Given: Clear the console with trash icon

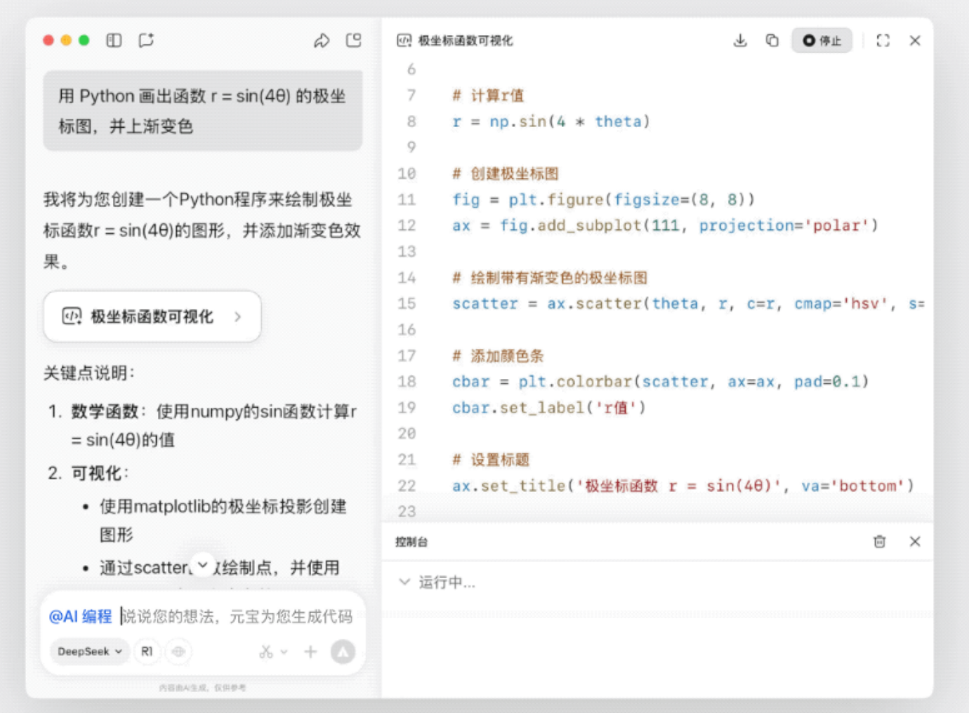Looking at the screenshot, I should (879, 542).
